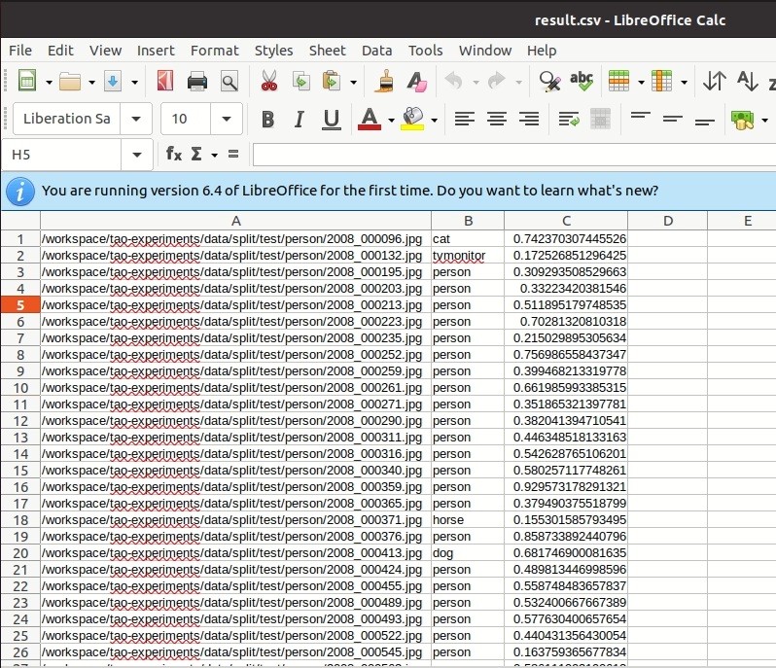Click the Cut scissors icon
The height and width of the screenshot is (668, 776).
[269, 81]
